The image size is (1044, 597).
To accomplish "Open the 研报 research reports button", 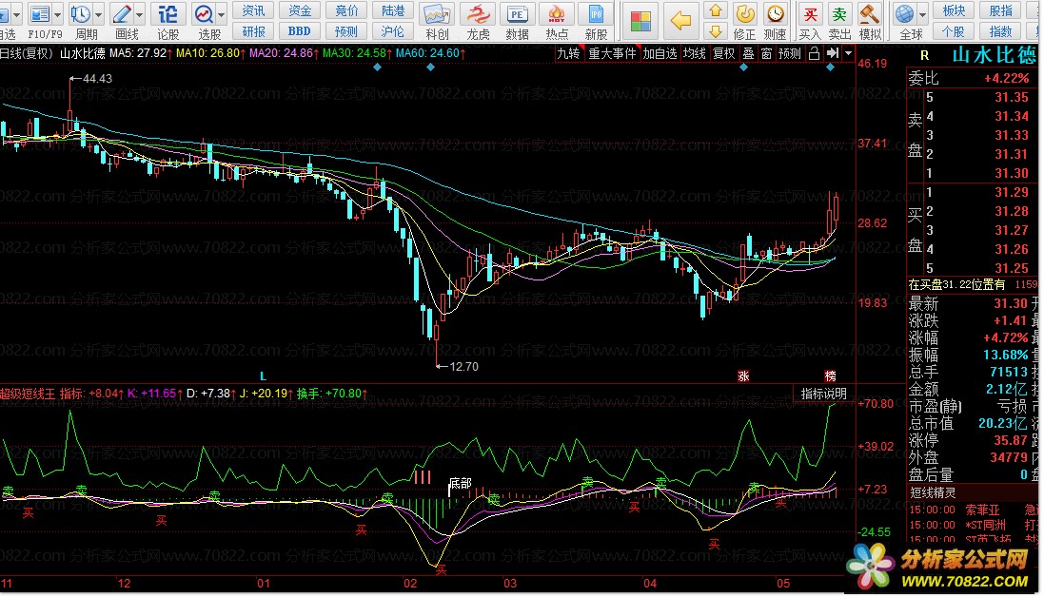I will coord(253,31).
